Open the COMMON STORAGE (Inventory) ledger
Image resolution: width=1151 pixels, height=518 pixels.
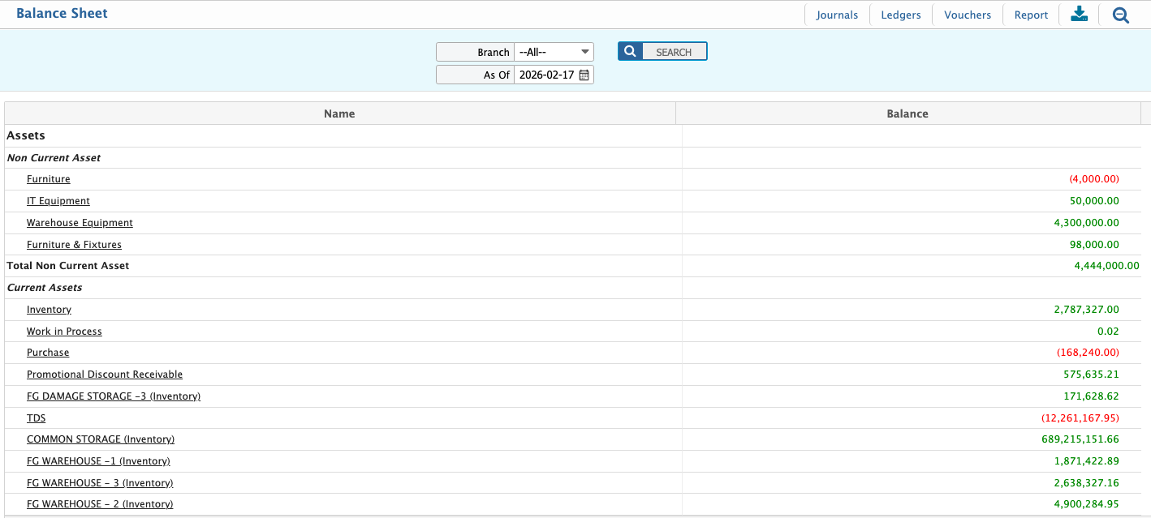(x=101, y=439)
